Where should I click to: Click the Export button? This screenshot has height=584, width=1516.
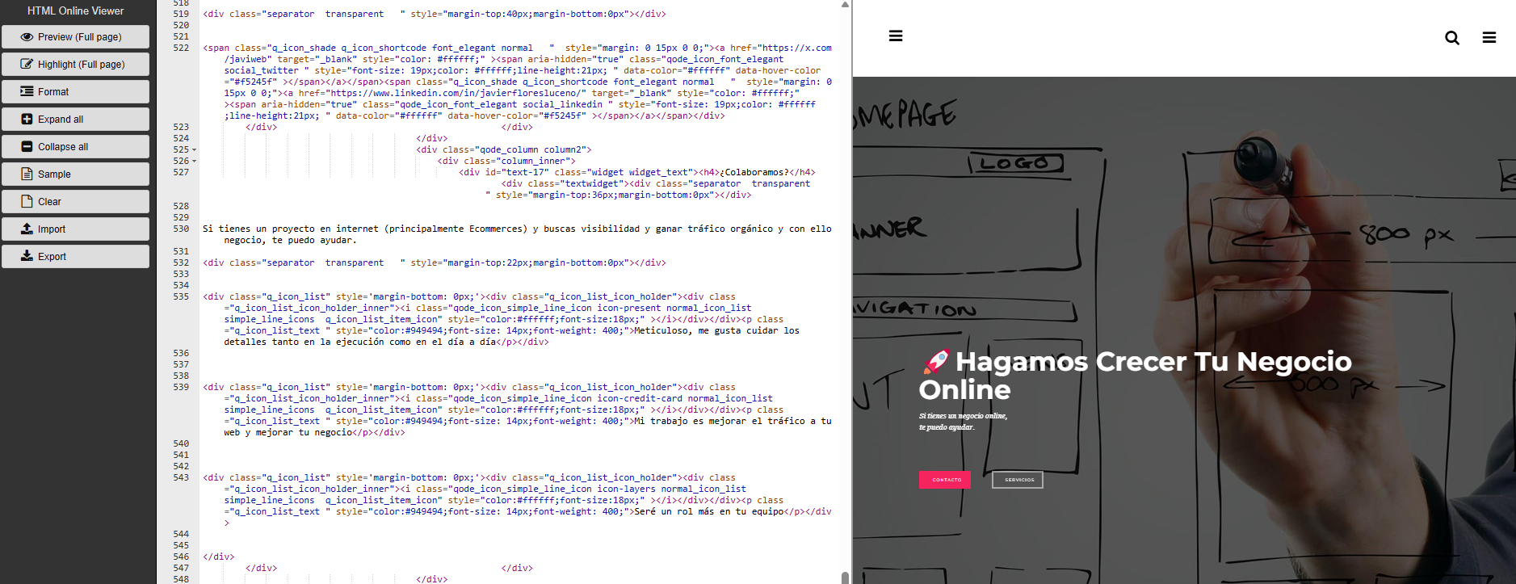75,257
